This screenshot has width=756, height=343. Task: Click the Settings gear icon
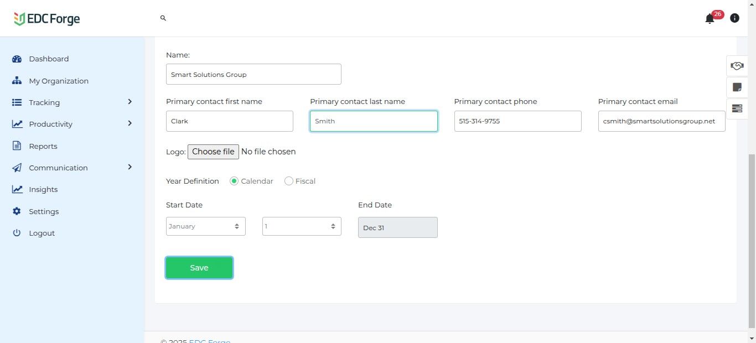(x=17, y=211)
